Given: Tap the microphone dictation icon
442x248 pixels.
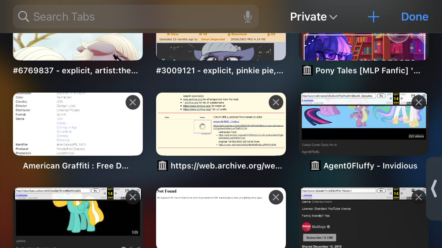Looking at the screenshot, I should (248, 17).
